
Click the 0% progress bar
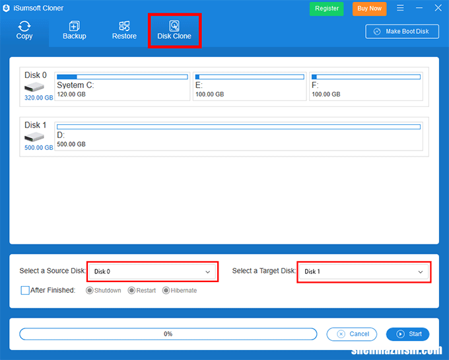point(168,334)
